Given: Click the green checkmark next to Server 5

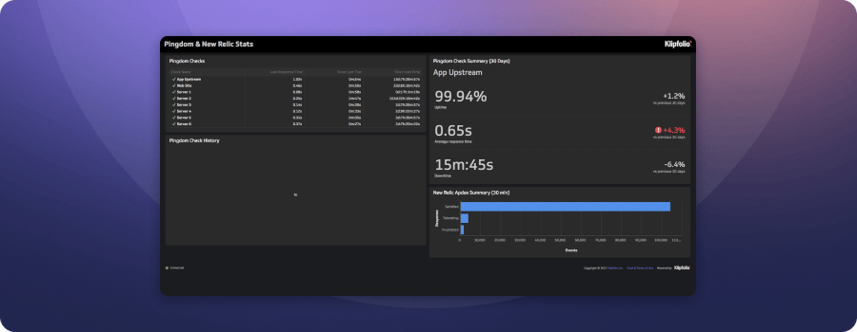Looking at the screenshot, I should coord(174,117).
